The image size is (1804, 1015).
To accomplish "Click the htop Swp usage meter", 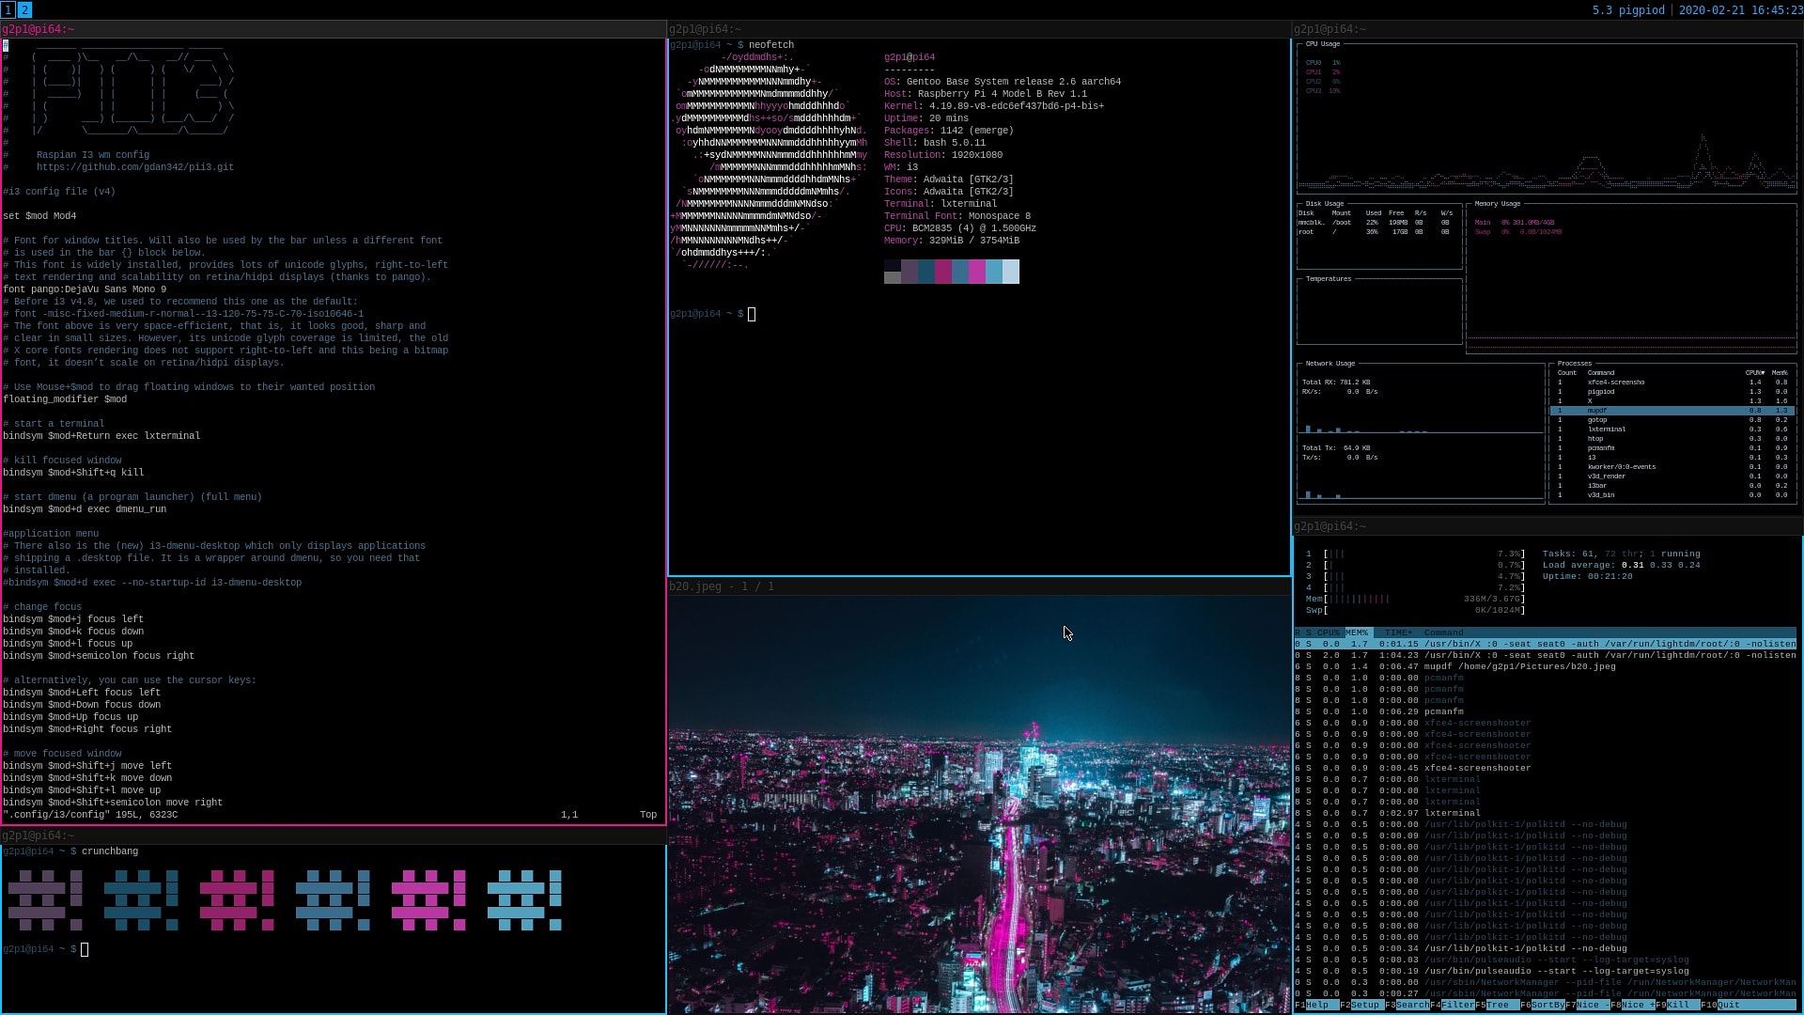I will 1415,610.
